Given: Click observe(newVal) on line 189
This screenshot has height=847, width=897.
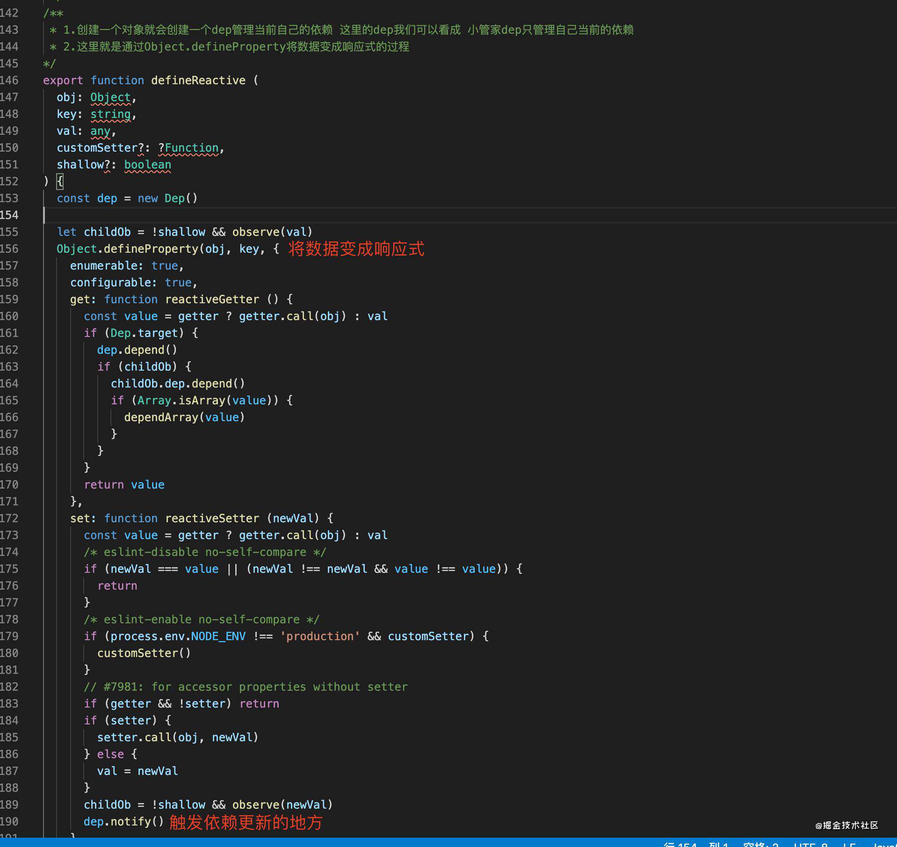Looking at the screenshot, I should [282, 805].
